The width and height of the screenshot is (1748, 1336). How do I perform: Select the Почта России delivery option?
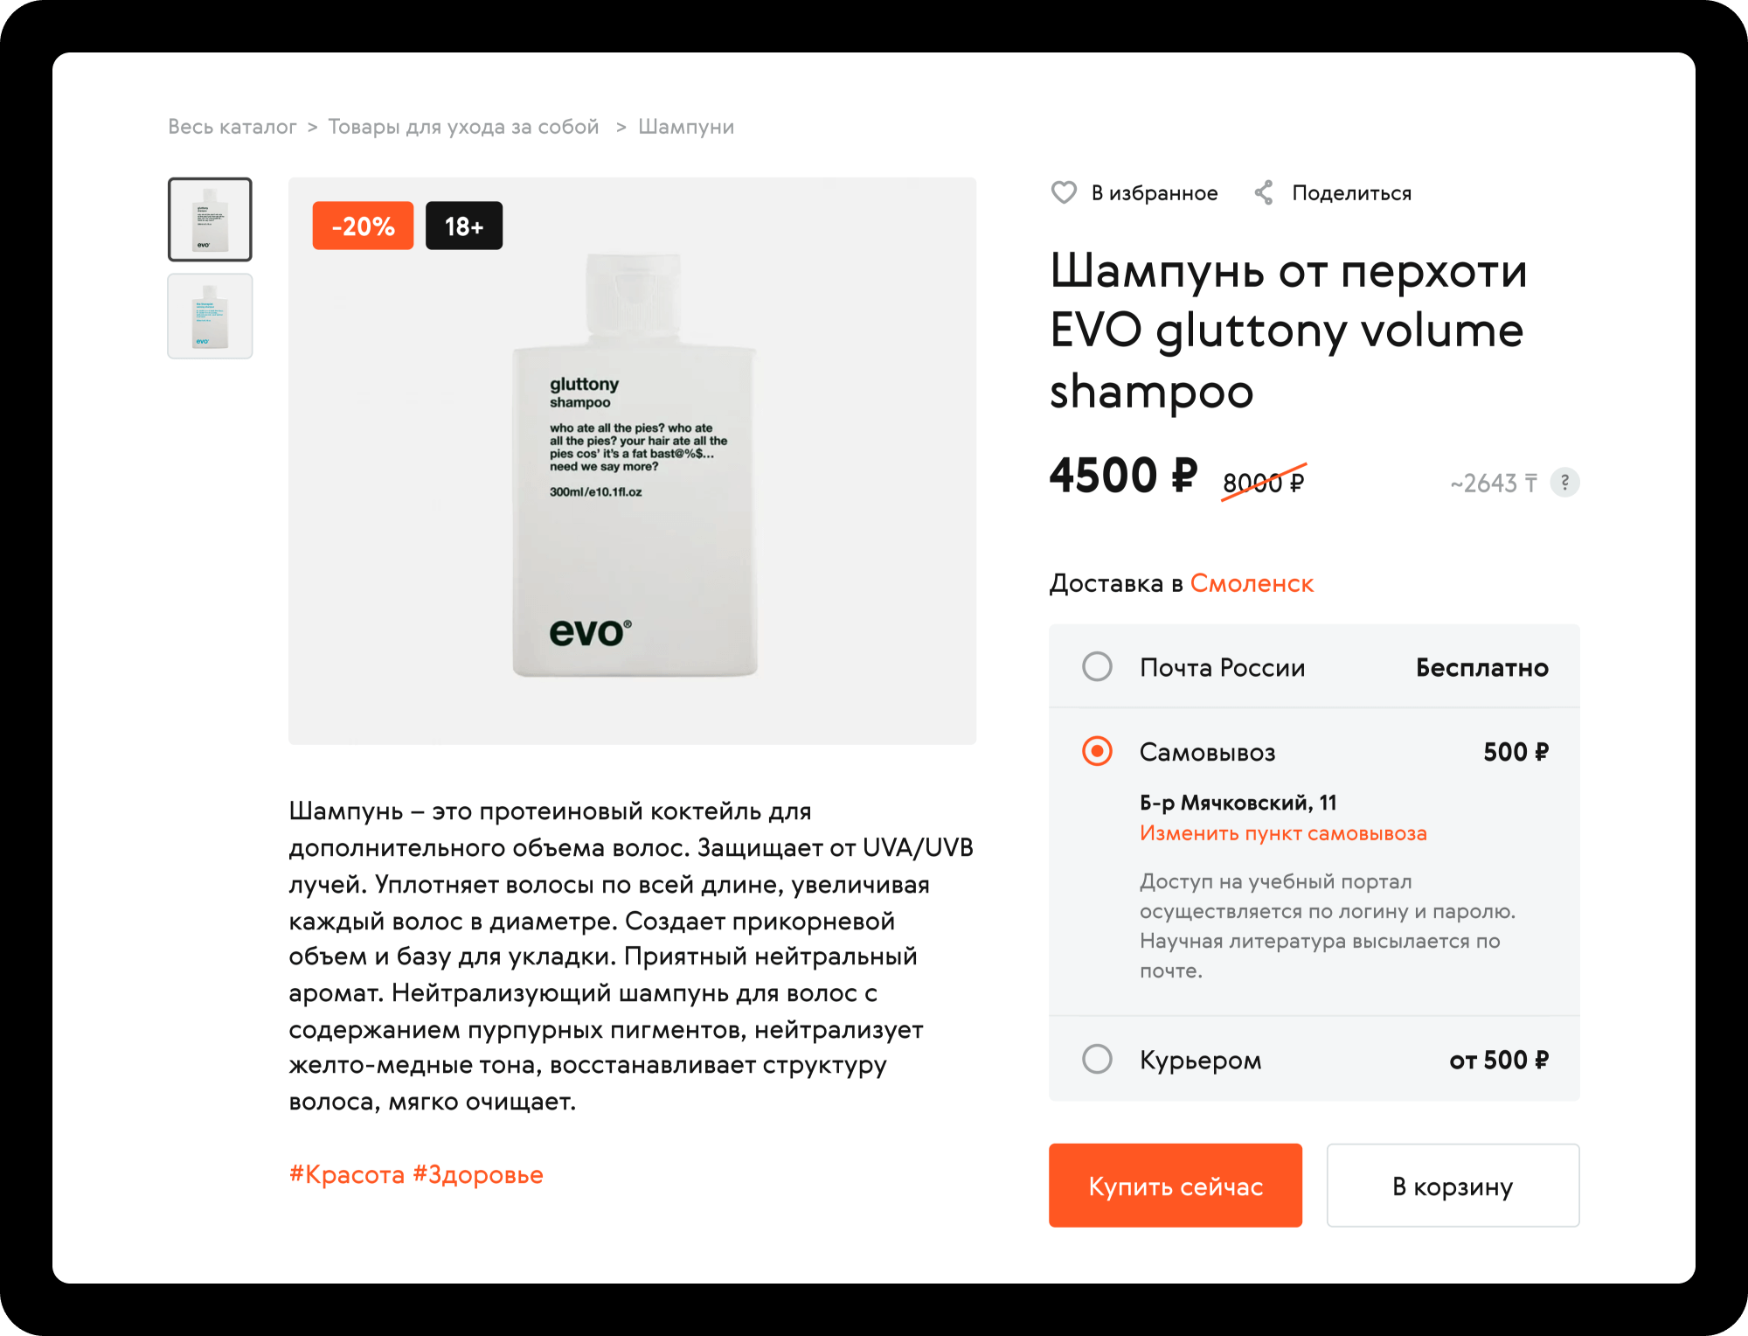[1098, 667]
